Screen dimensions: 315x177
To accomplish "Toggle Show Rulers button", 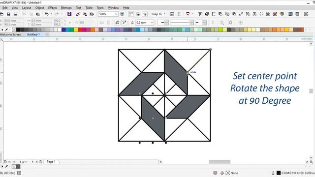I will pyautogui.click(x=131, y=14).
